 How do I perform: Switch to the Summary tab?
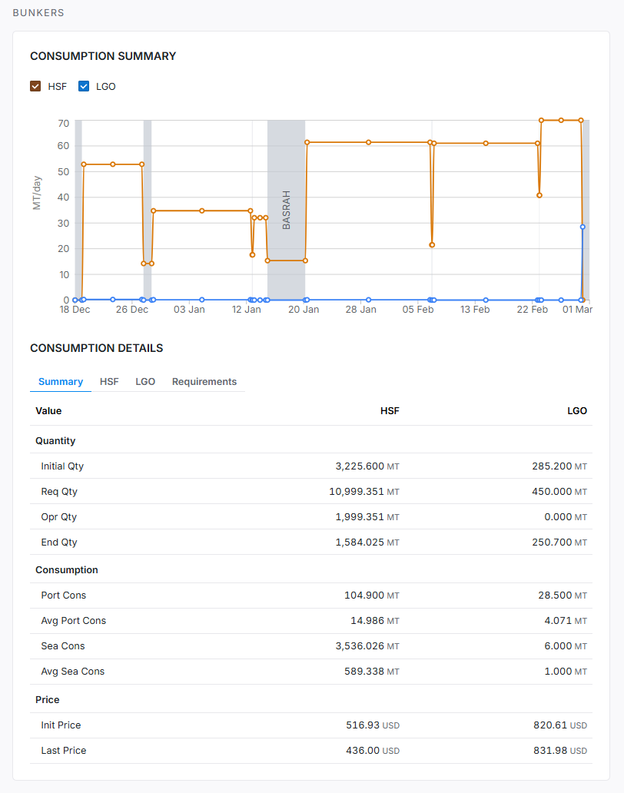pos(61,382)
